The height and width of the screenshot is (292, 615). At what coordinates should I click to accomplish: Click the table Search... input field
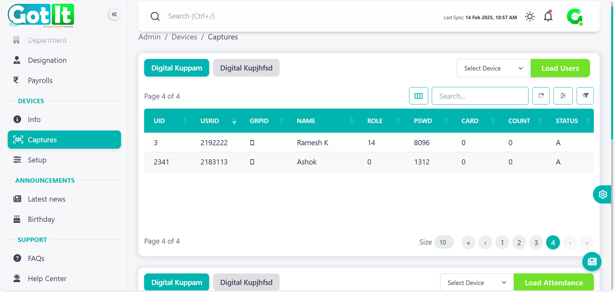click(x=480, y=96)
